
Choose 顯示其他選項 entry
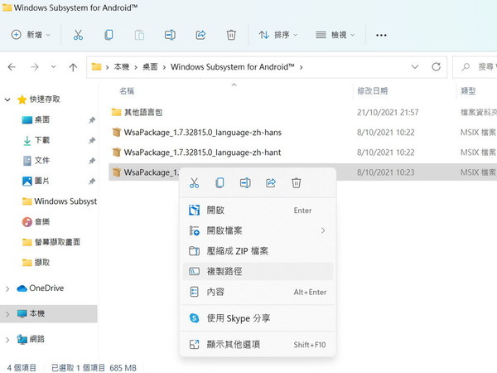coord(258,345)
